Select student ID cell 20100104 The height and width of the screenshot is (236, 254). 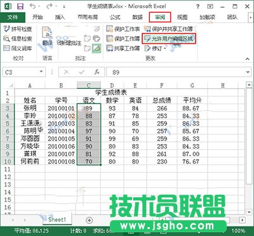61,131
